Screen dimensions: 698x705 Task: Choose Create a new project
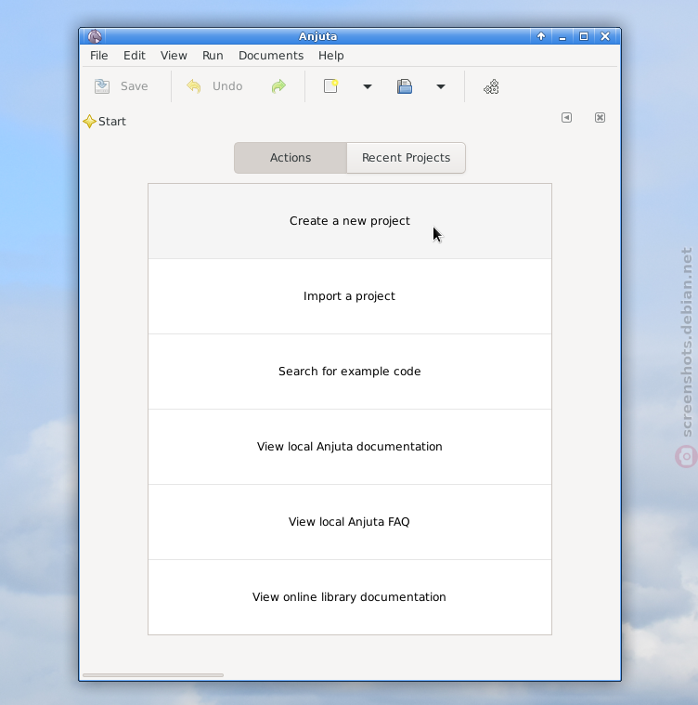350,221
